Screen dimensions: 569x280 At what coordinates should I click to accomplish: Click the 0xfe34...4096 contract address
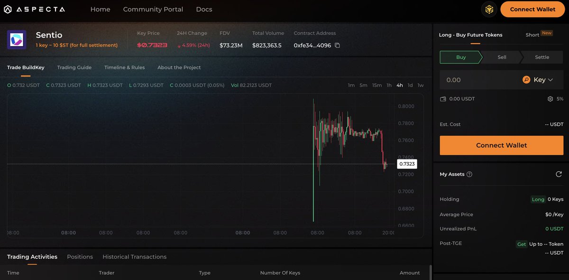pos(312,46)
